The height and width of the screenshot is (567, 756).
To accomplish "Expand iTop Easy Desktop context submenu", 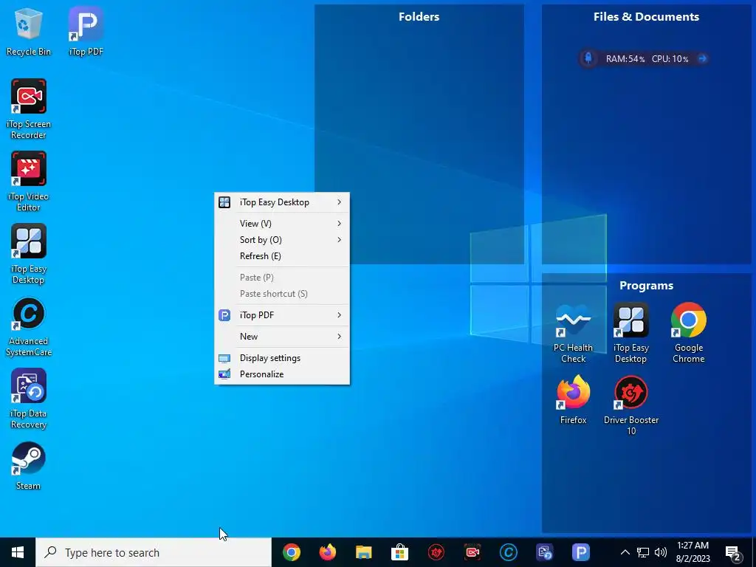I will (x=282, y=202).
